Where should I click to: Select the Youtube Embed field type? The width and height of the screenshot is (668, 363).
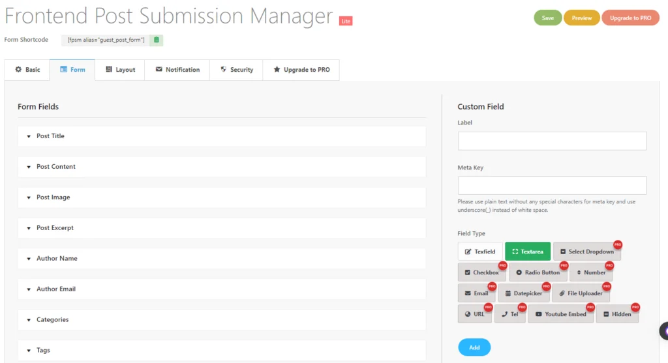(560, 314)
